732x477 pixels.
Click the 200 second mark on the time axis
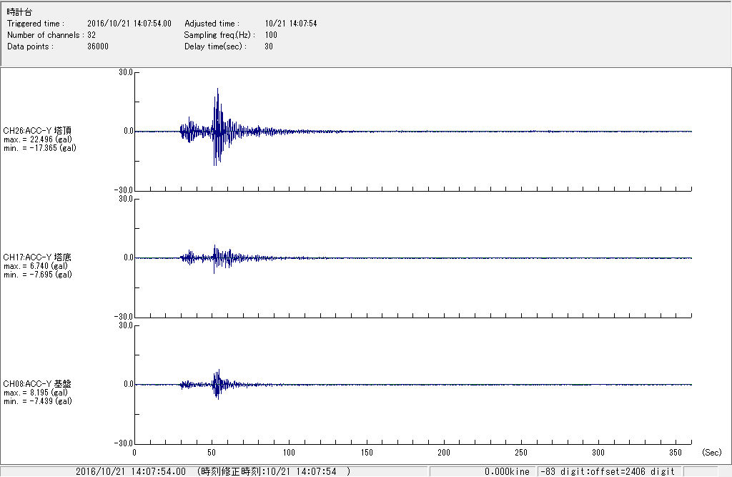(444, 453)
